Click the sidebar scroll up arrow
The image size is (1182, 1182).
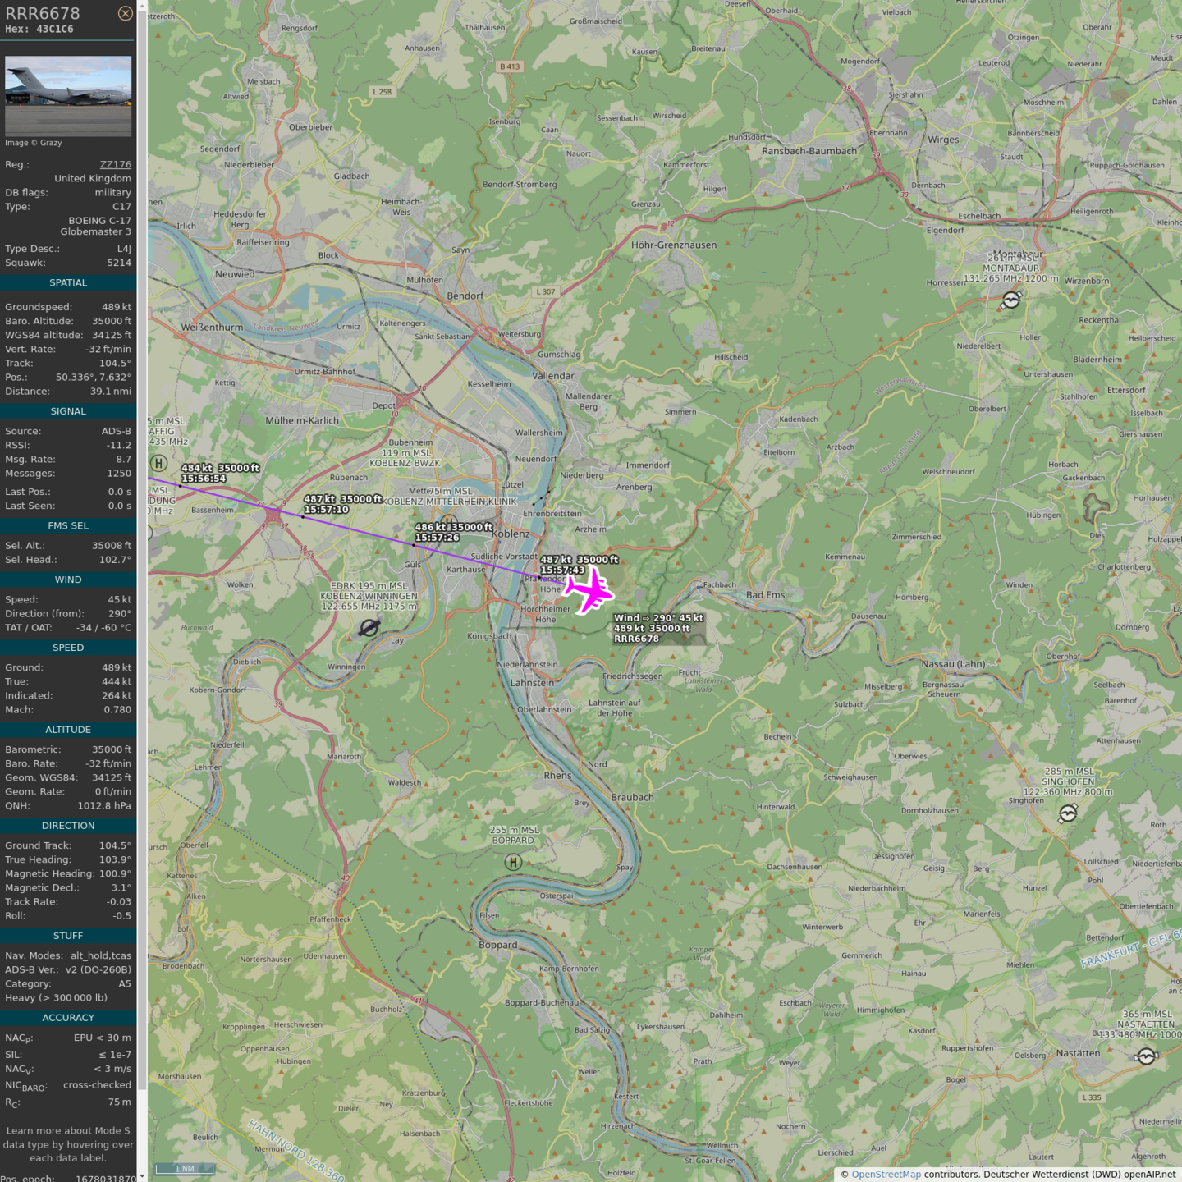pyautogui.click(x=142, y=5)
